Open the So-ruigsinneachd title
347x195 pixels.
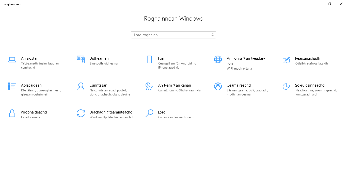[310, 85]
